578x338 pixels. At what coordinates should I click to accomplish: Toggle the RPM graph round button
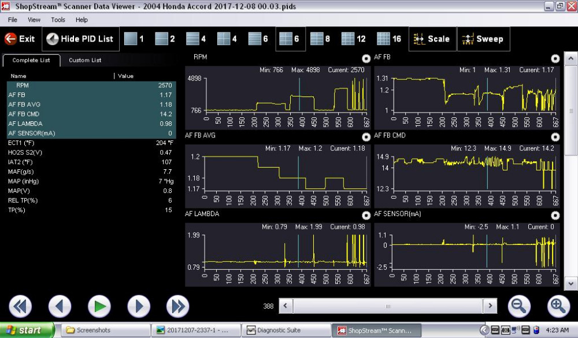click(x=365, y=58)
